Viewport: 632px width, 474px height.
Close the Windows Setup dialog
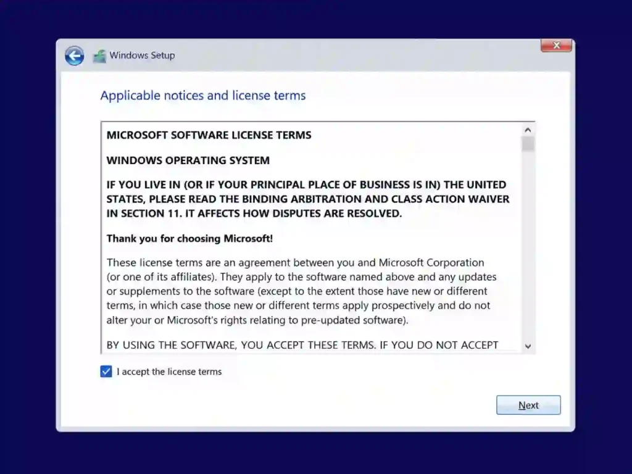pyautogui.click(x=556, y=46)
